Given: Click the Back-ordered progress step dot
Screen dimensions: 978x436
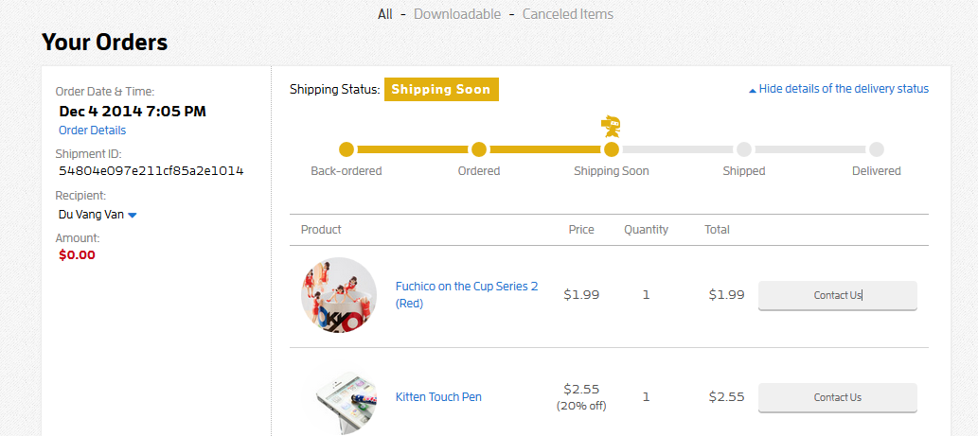Looking at the screenshot, I should (x=347, y=149).
